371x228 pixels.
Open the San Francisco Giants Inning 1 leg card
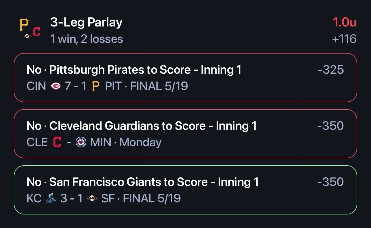point(185,190)
